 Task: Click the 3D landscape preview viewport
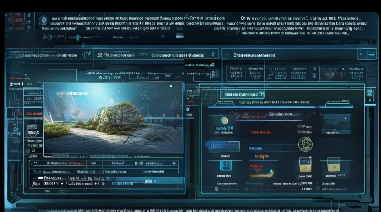point(113,118)
